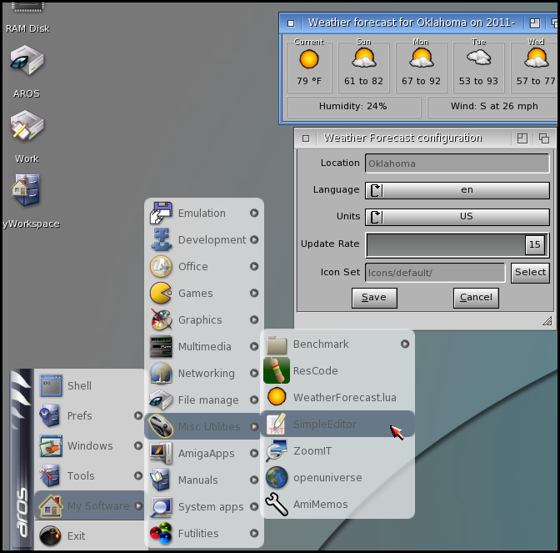Image resolution: width=560 pixels, height=553 pixels.
Task: Click the Update Rate slider knob
Action: tap(535, 244)
